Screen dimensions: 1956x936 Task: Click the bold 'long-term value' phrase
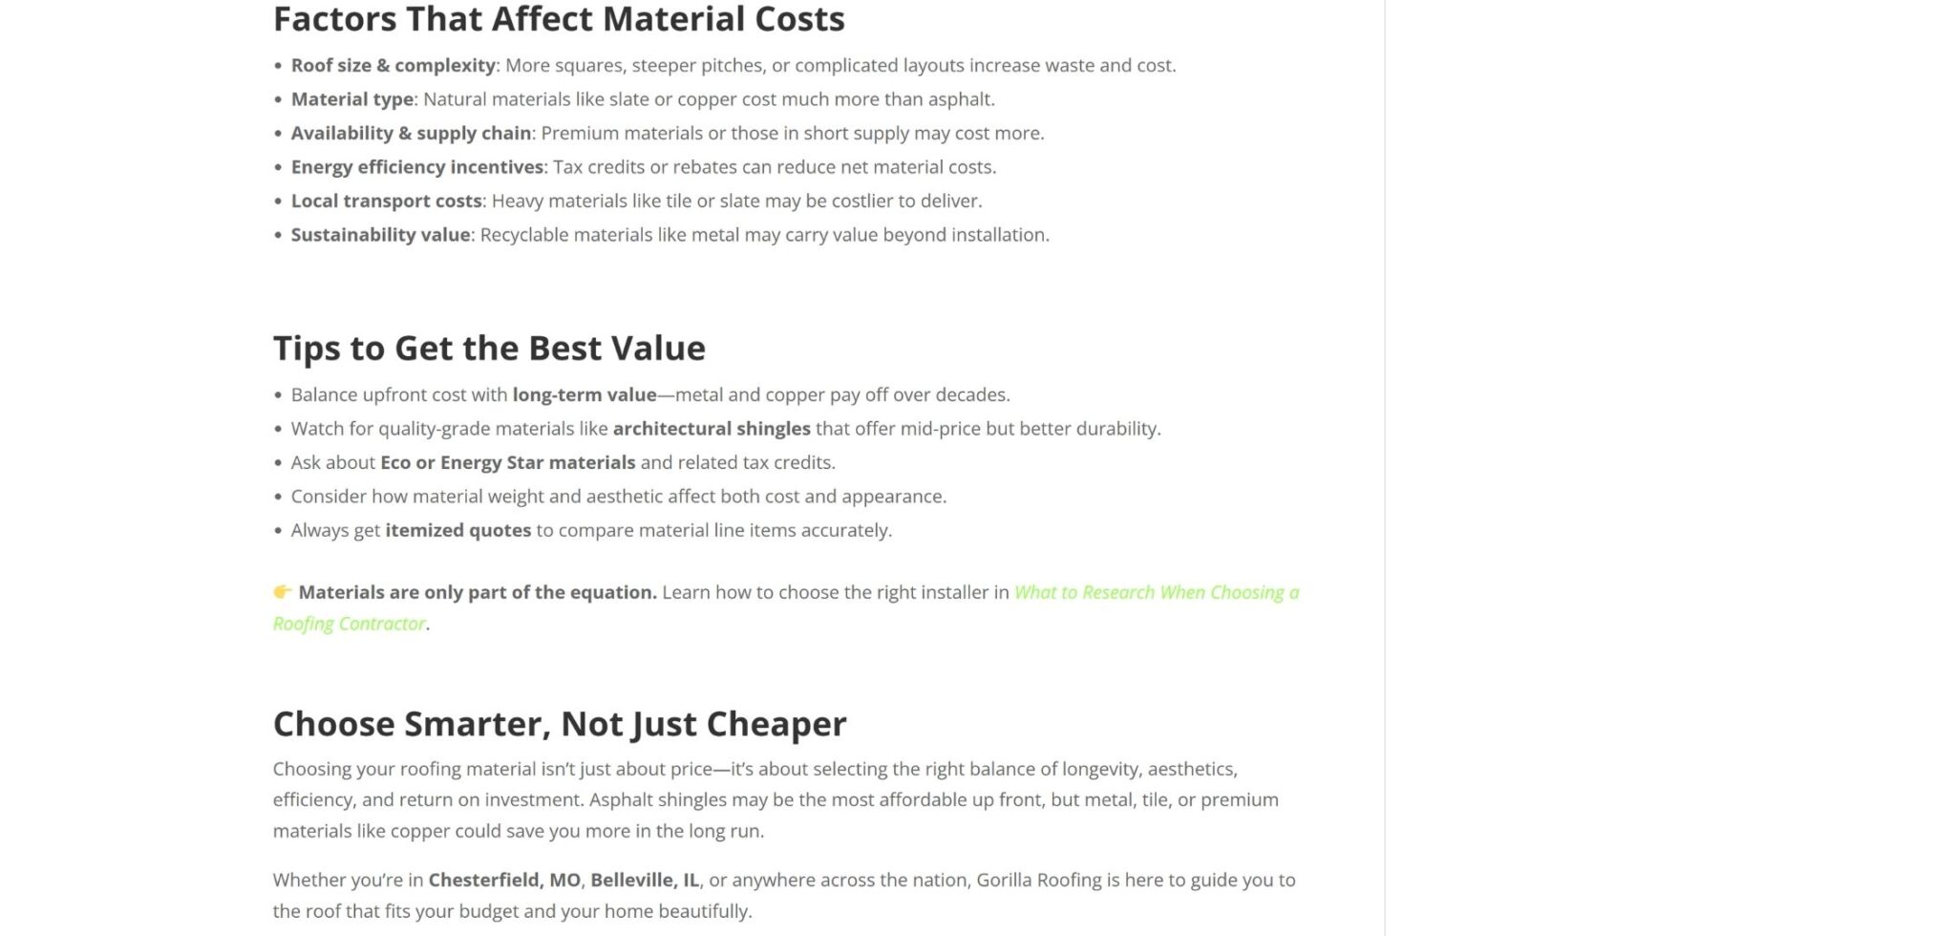[584, 395]
